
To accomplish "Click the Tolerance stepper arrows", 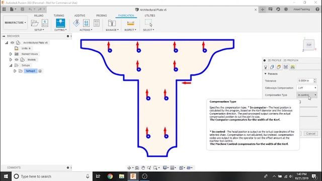I will 315,80.
